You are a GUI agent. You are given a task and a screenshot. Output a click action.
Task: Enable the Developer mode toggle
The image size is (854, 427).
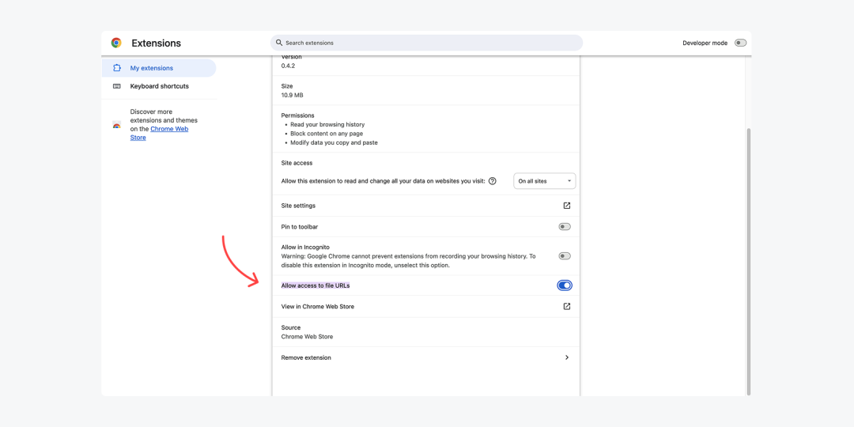tap(740, 43)
